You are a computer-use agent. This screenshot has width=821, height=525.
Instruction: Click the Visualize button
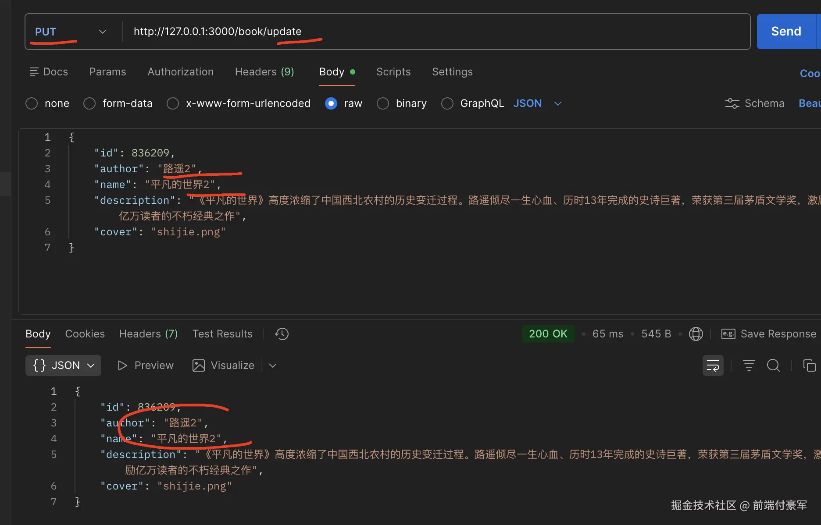223,365
